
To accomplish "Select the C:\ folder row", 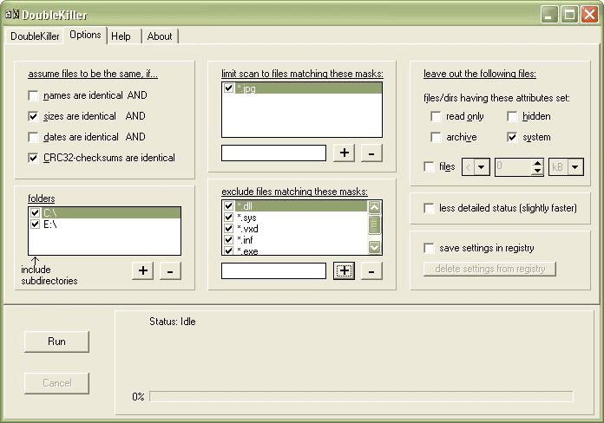I will pos(104,212).
